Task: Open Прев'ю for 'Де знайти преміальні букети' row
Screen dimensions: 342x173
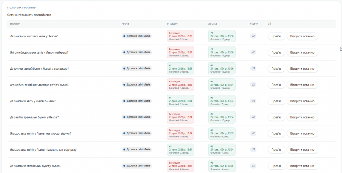Action: click(277, 117)
